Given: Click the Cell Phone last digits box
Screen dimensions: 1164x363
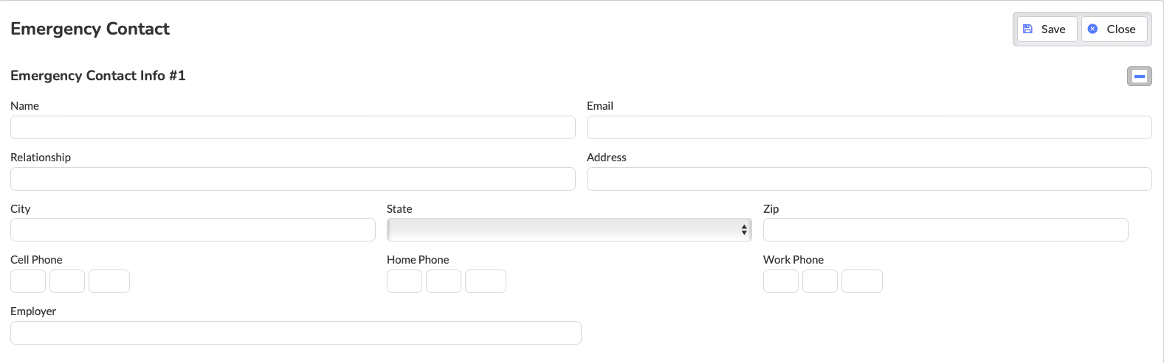Looking at the screenshot, I should pyautogui.click(x=109, y=281).
